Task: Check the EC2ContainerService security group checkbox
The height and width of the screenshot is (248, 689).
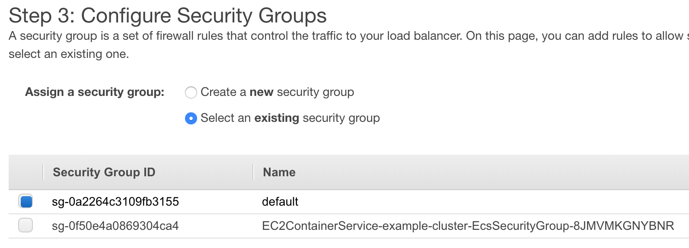Action: point(26,225)
